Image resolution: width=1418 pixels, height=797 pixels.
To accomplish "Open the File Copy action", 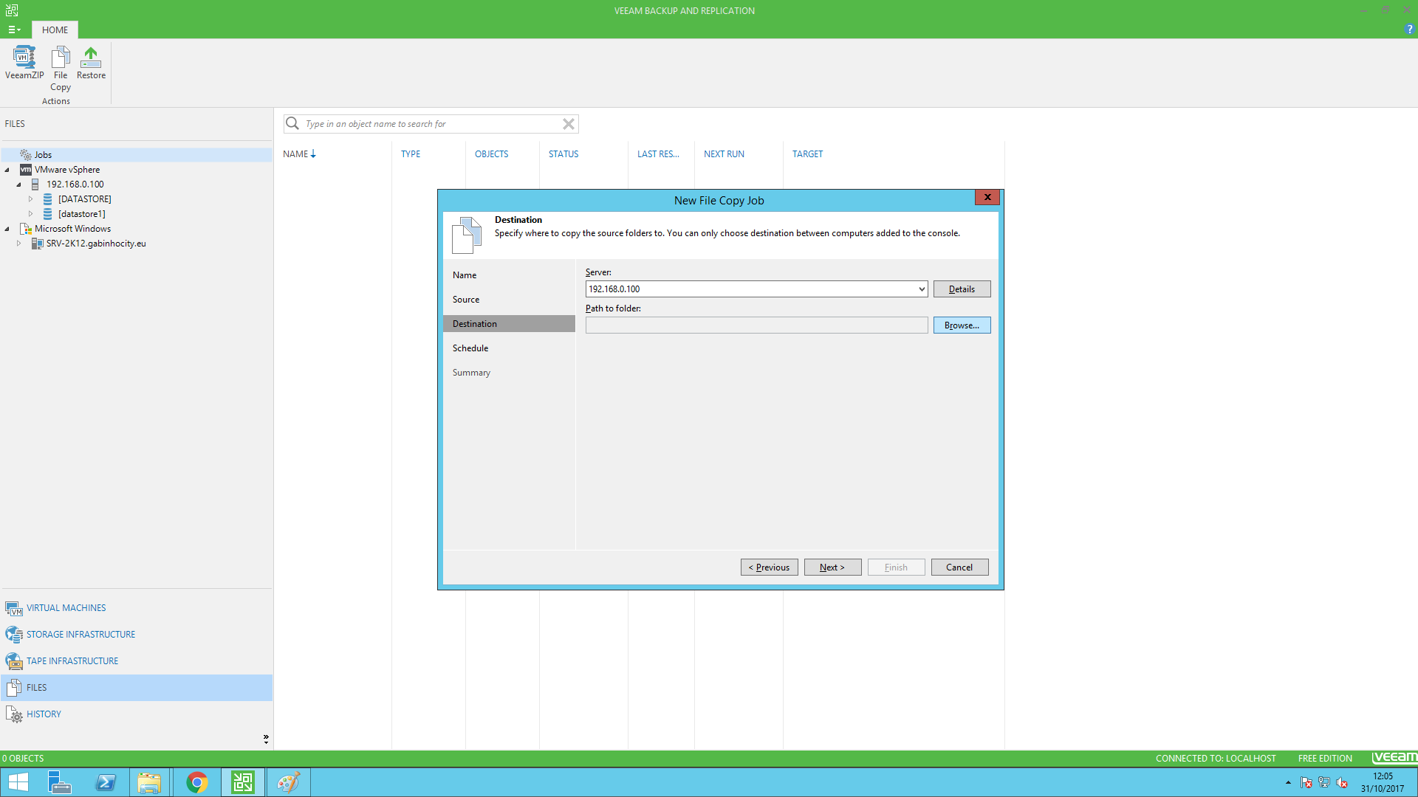I will click(x=61, y=69).
